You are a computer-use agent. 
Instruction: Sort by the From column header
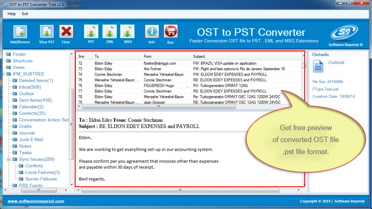click(166, 57)
